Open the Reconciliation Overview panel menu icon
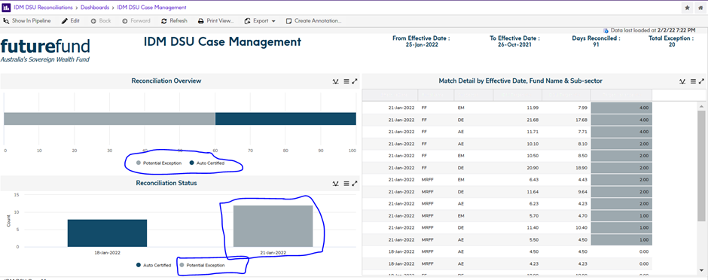708x280 pixels. (x=346, y=81)
